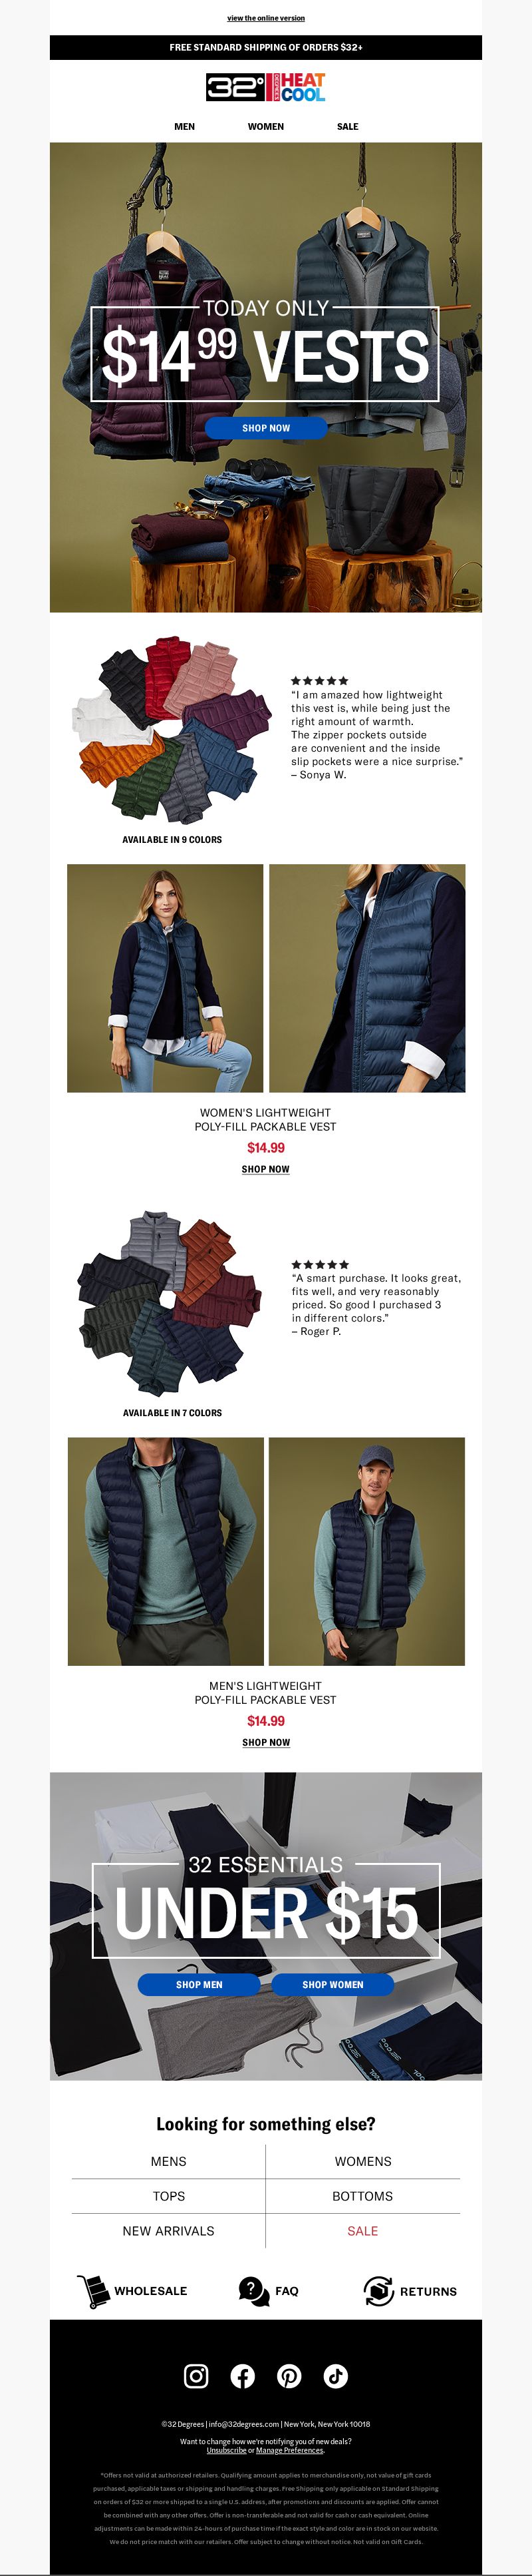Click the SHOP MEN button
The width and height of the screenshot is (532, 2576).
199,1984
